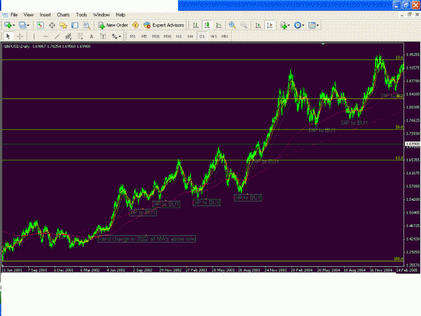Switch chart to M1 timeframe
This screenshot has width=421, height=316.
133,36
